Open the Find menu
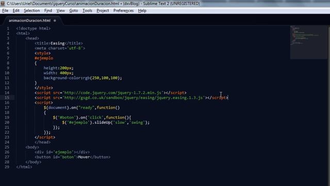330x186 pixels. click(48, 10)
